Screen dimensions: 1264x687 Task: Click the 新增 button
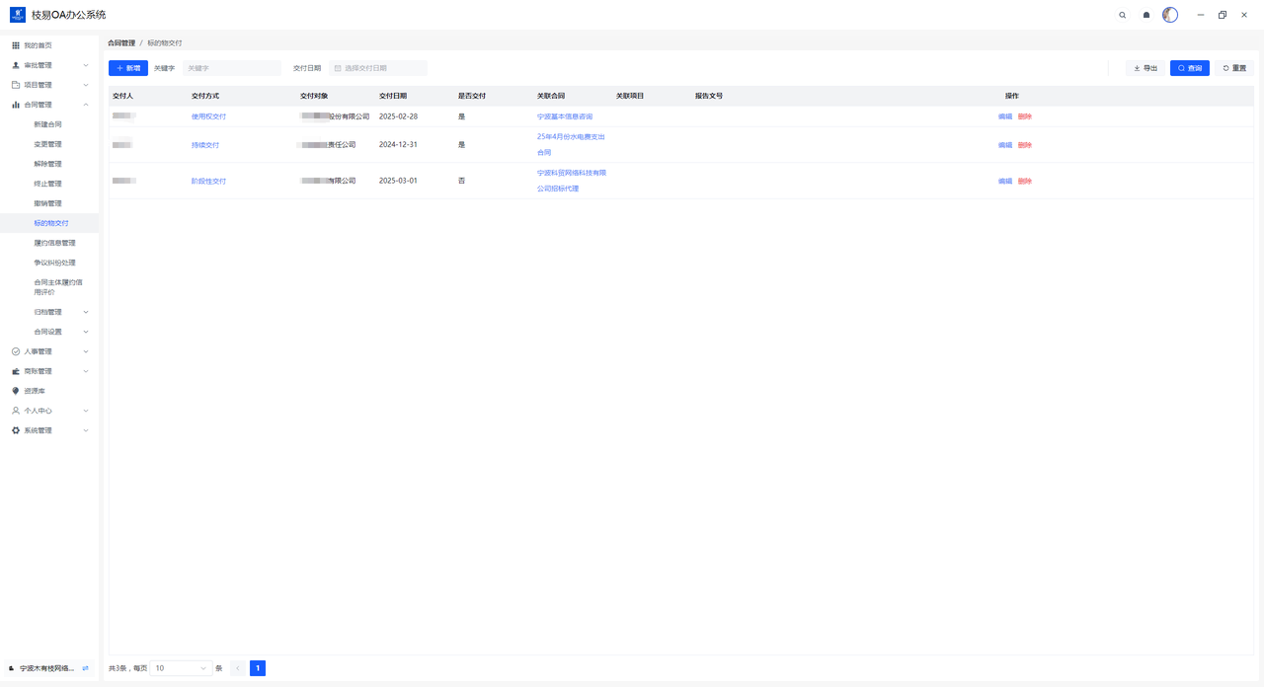[128, 68]
